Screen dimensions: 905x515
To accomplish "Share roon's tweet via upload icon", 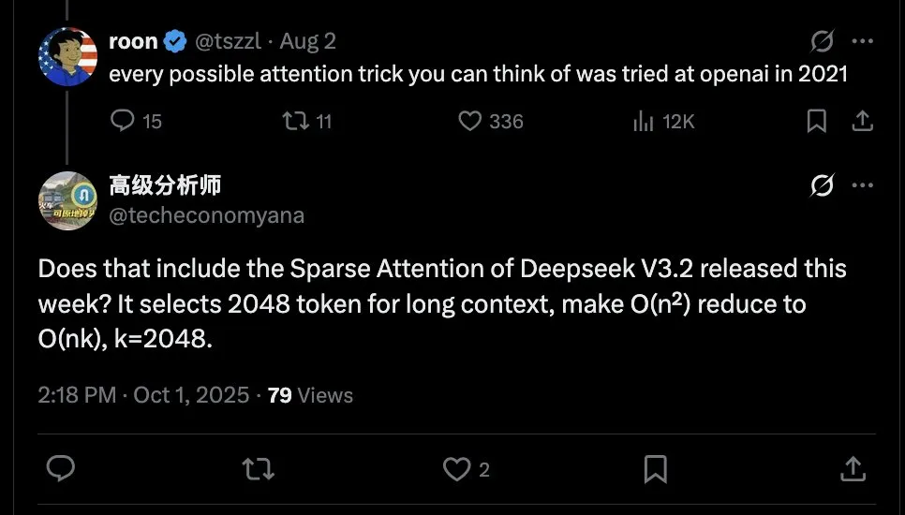I will pos(862,121).
